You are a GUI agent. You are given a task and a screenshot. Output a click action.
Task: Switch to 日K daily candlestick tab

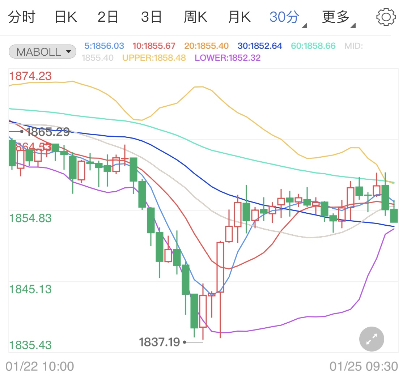tap(66, 17)
